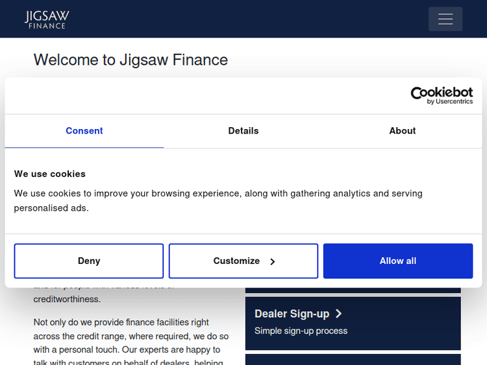Click the Jigsaw Finance logo
The image size is (487, 365).
coord(47,19)
